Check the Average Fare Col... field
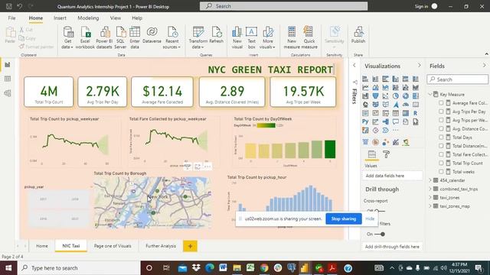 click(x=441, y=103)
